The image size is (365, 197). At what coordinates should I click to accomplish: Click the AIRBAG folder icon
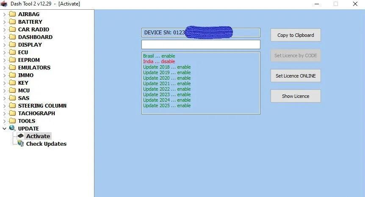pyautogui.click(x=12, y=14)
